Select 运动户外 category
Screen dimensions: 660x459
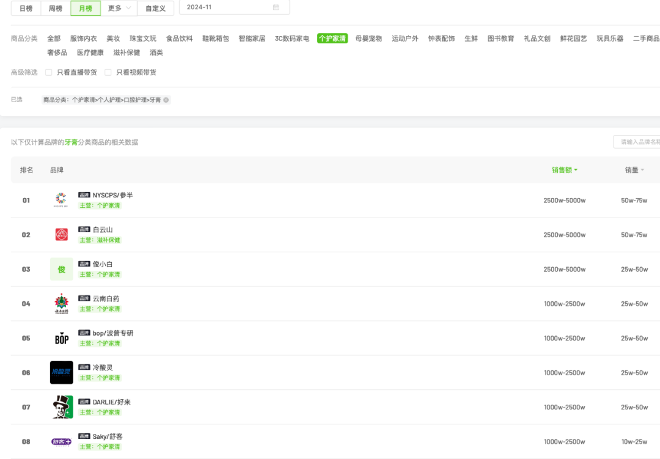tap(405, 39)
